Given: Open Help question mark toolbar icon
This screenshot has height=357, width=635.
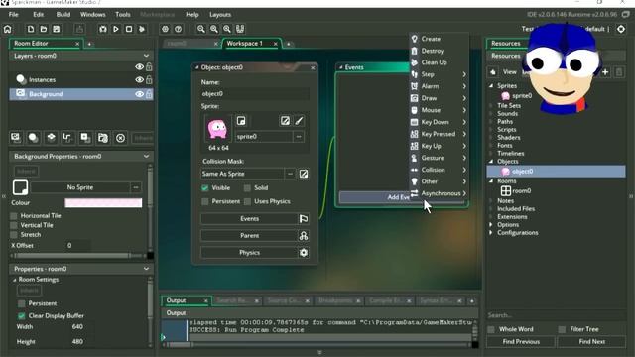Looking at the screenshot, I should coord(178,29).
